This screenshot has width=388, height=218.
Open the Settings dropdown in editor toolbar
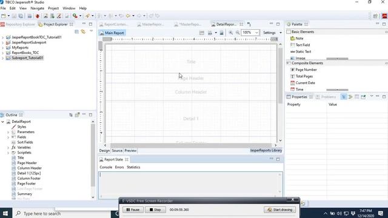(281, 33)
